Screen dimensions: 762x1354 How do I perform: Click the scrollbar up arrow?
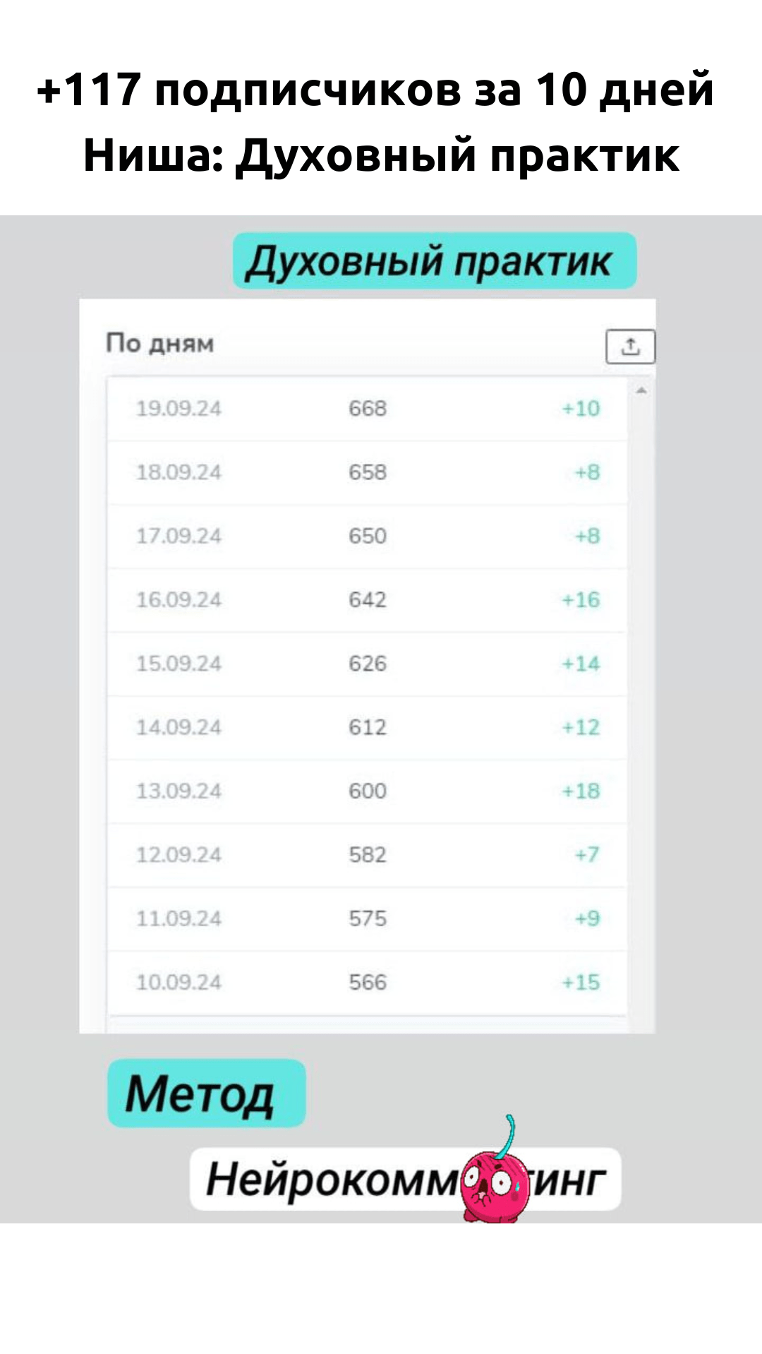(641, 390)
